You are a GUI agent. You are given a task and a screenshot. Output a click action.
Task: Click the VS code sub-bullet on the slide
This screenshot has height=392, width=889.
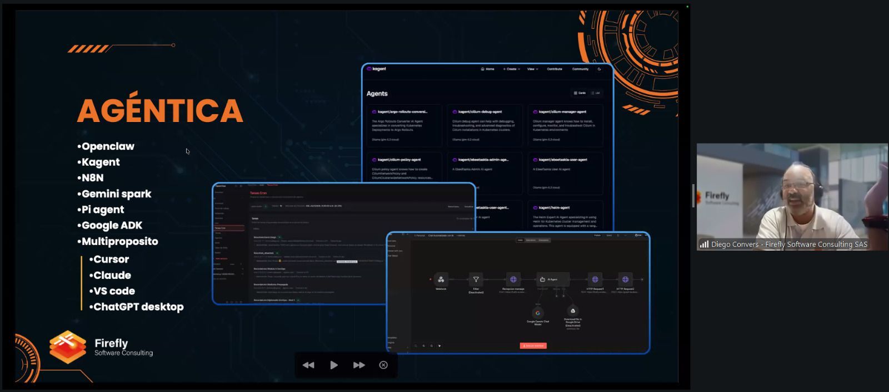coord(112,291)
